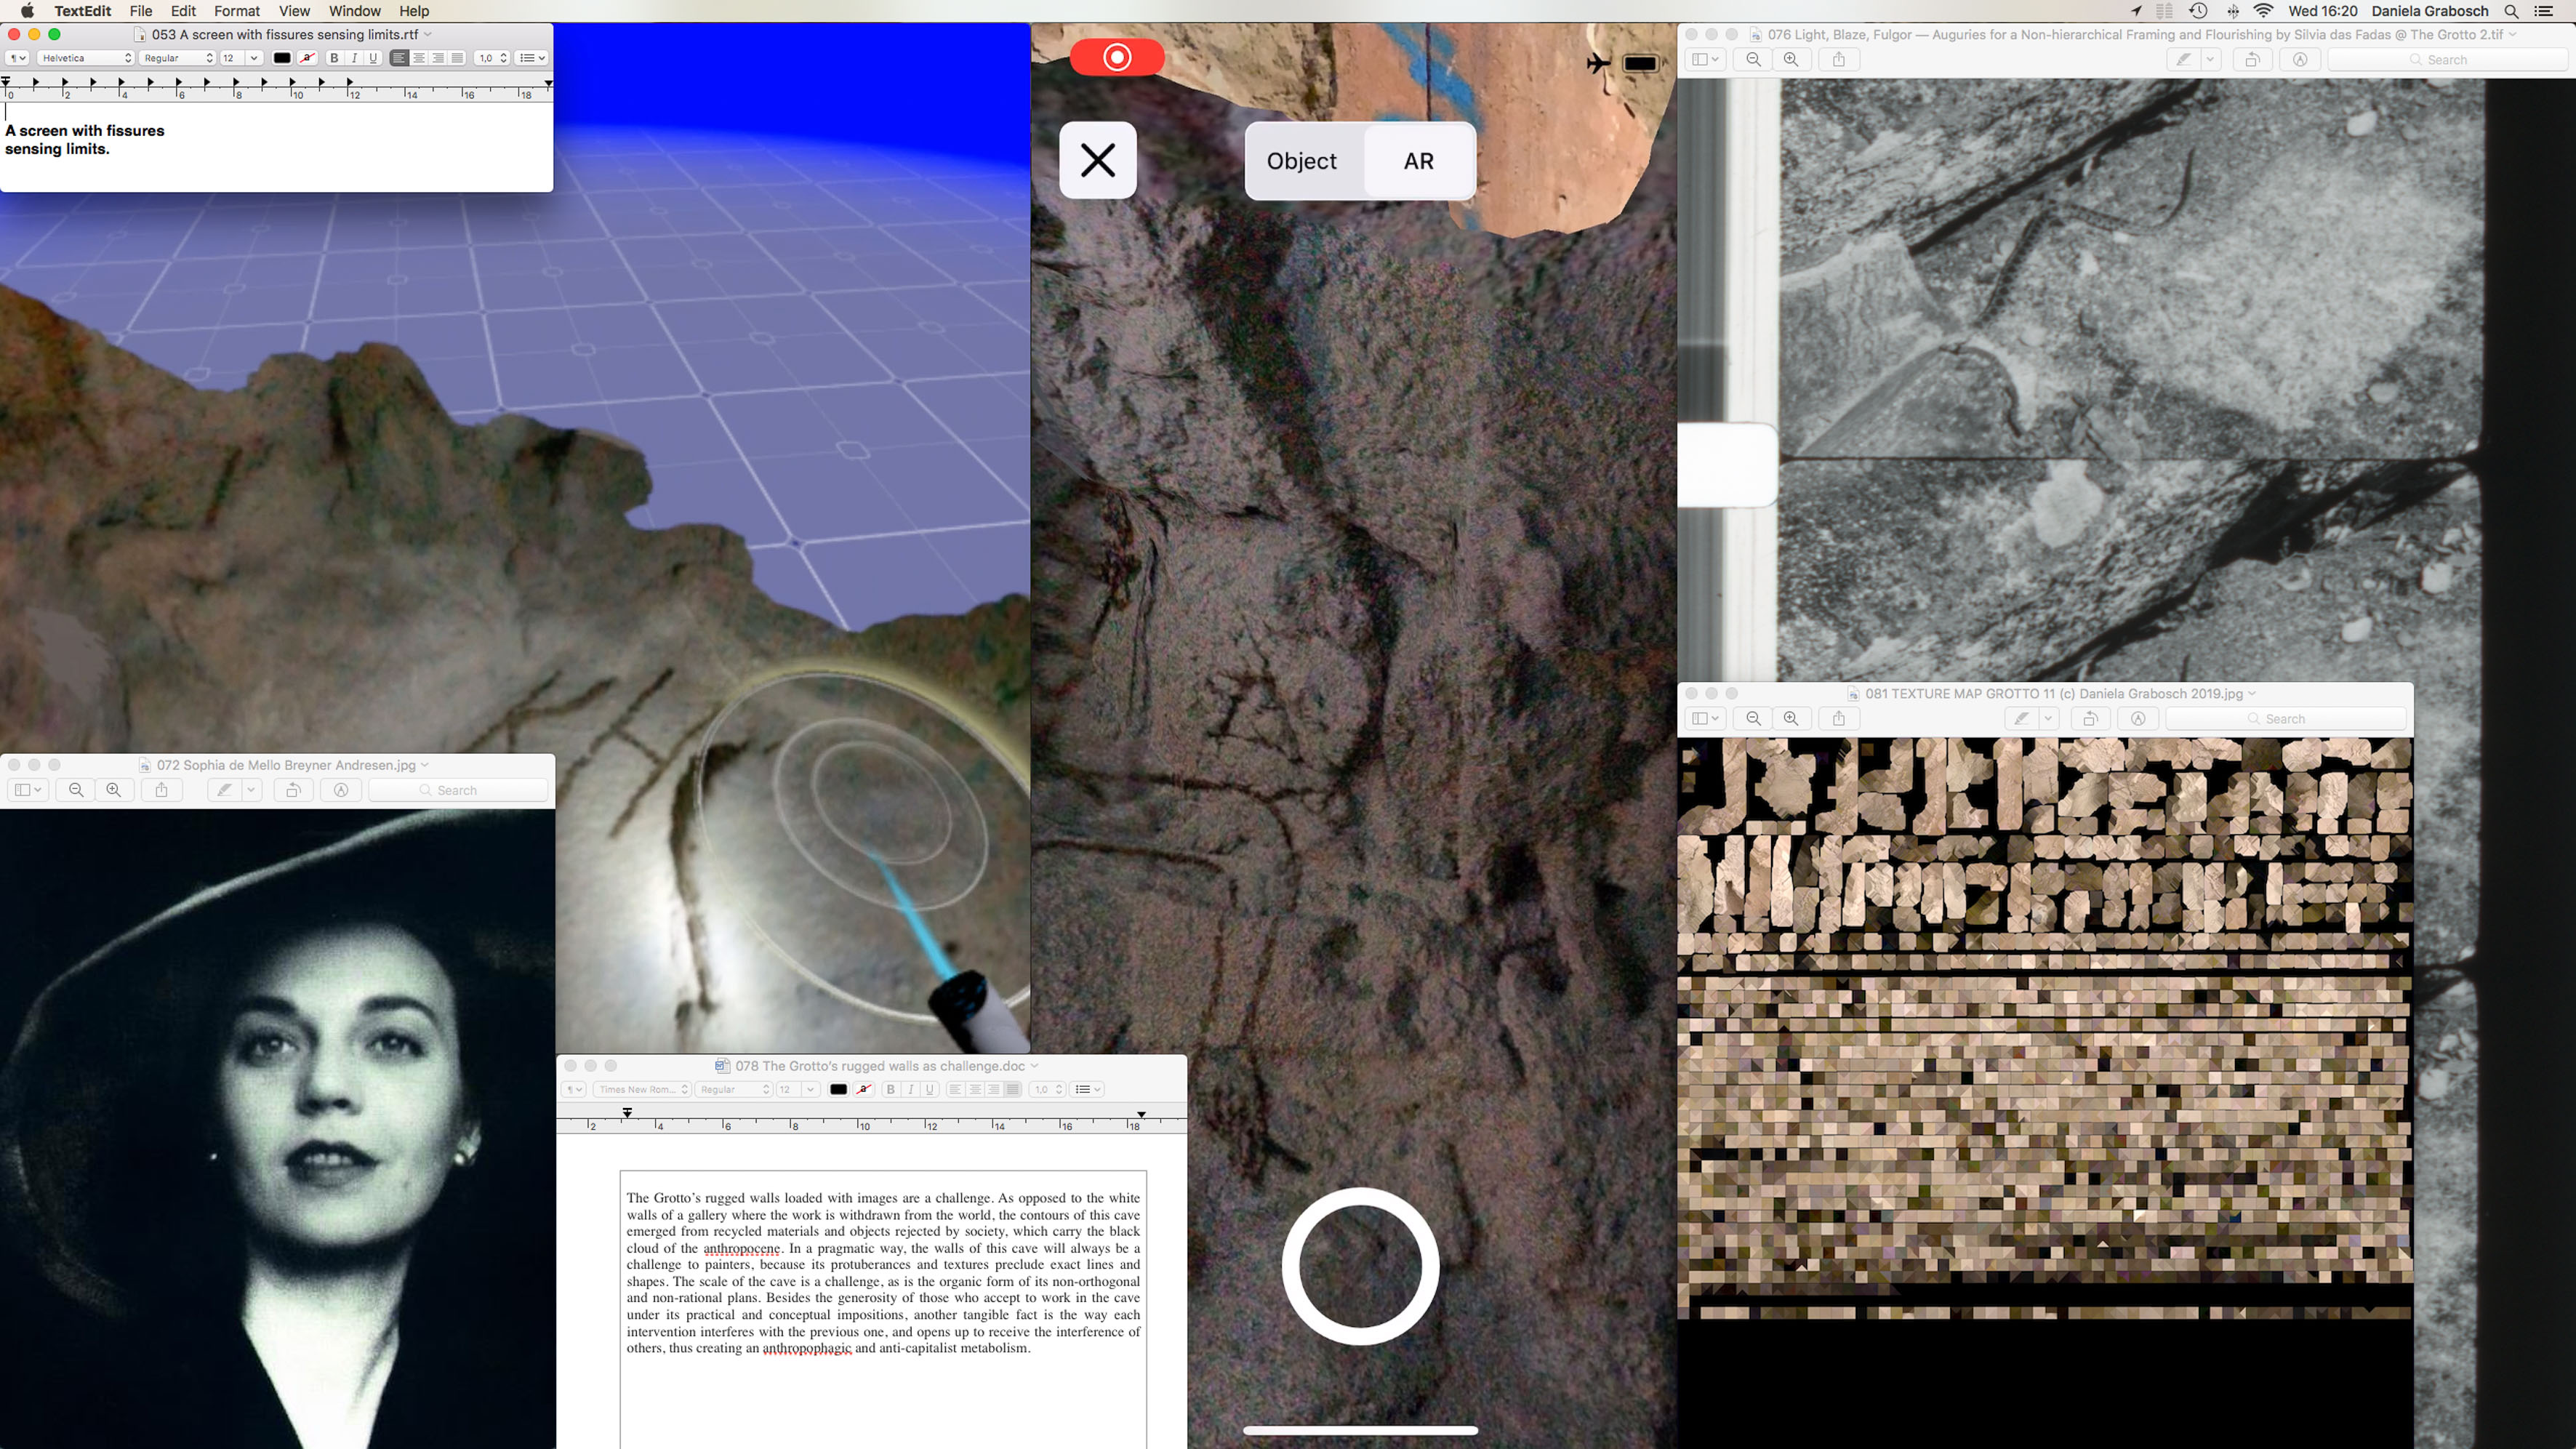
Task: Open Spotlight search in the menu bar
Action: (x=2511, y=11)
